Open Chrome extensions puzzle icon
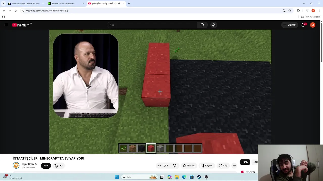Screen dimensions: 323x181 pos(298,11)
